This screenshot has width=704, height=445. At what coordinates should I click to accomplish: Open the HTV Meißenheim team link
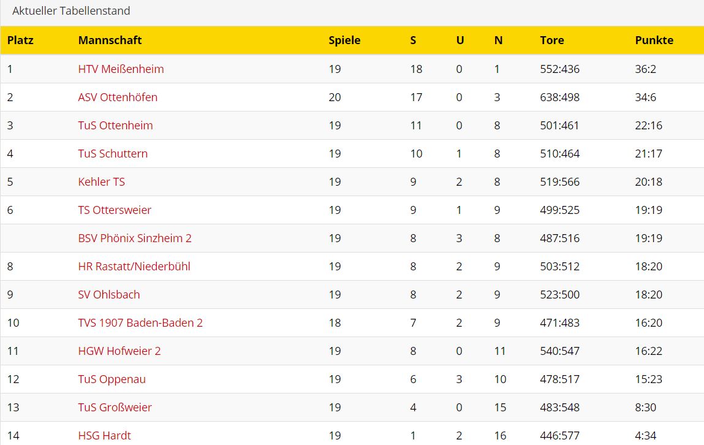click(121, 69)
